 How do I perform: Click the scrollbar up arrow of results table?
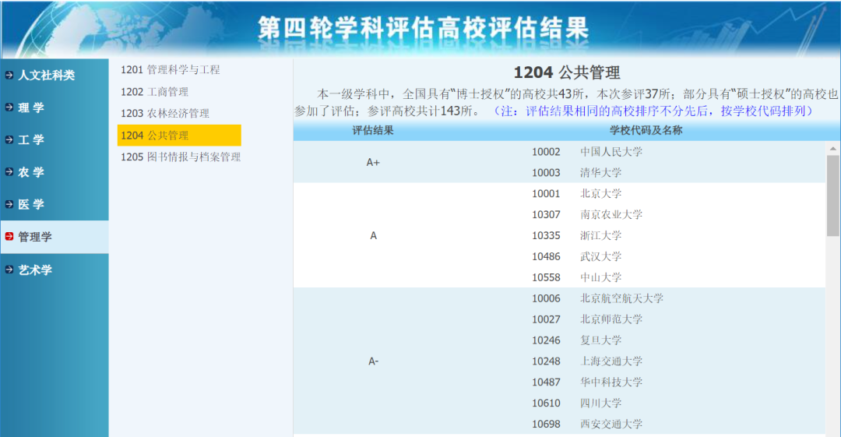click(833, 149)
